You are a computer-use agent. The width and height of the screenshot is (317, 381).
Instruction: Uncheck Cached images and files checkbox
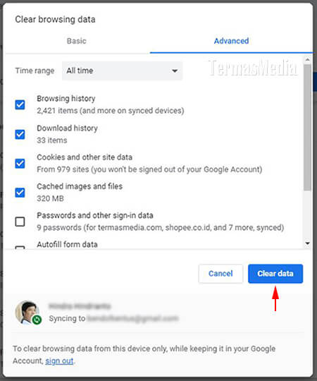20,193
